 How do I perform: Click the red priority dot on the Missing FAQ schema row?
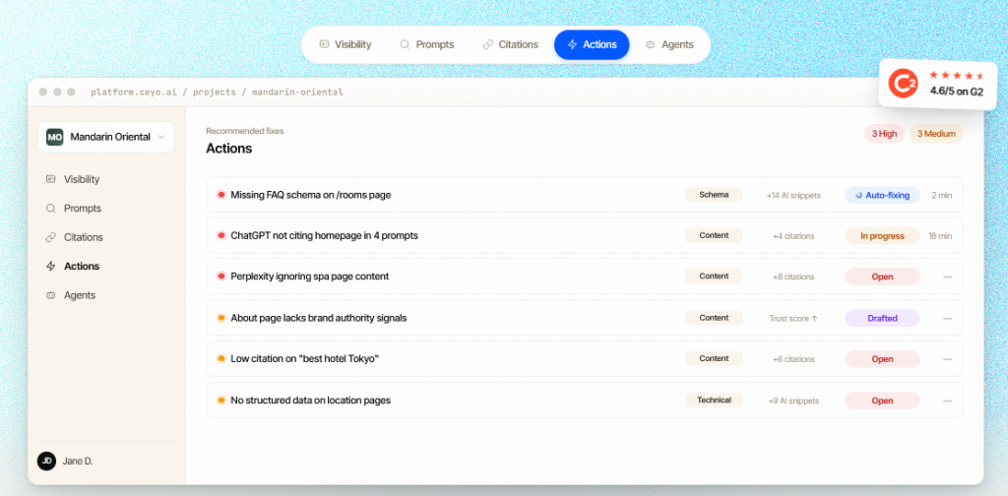point(221,195)
